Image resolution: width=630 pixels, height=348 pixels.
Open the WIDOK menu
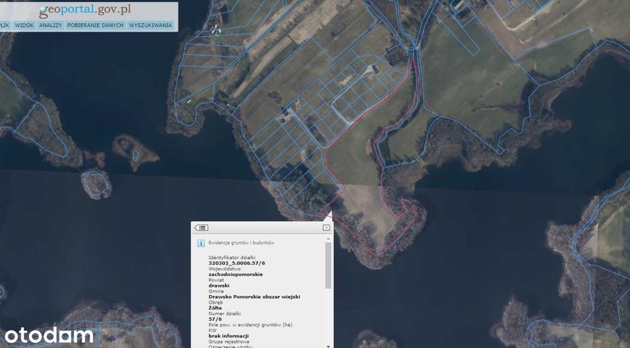pyautogui.click(x=24, y=25)
